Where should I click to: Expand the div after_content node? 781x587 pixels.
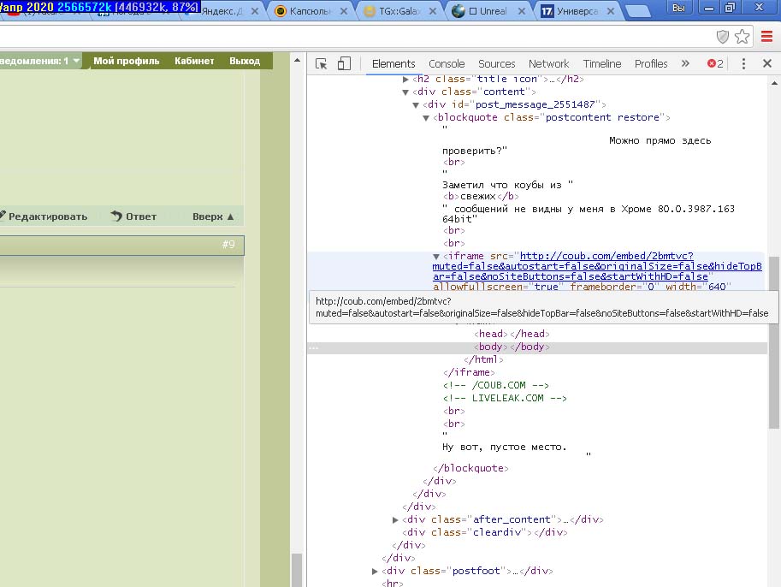[395, 519]
